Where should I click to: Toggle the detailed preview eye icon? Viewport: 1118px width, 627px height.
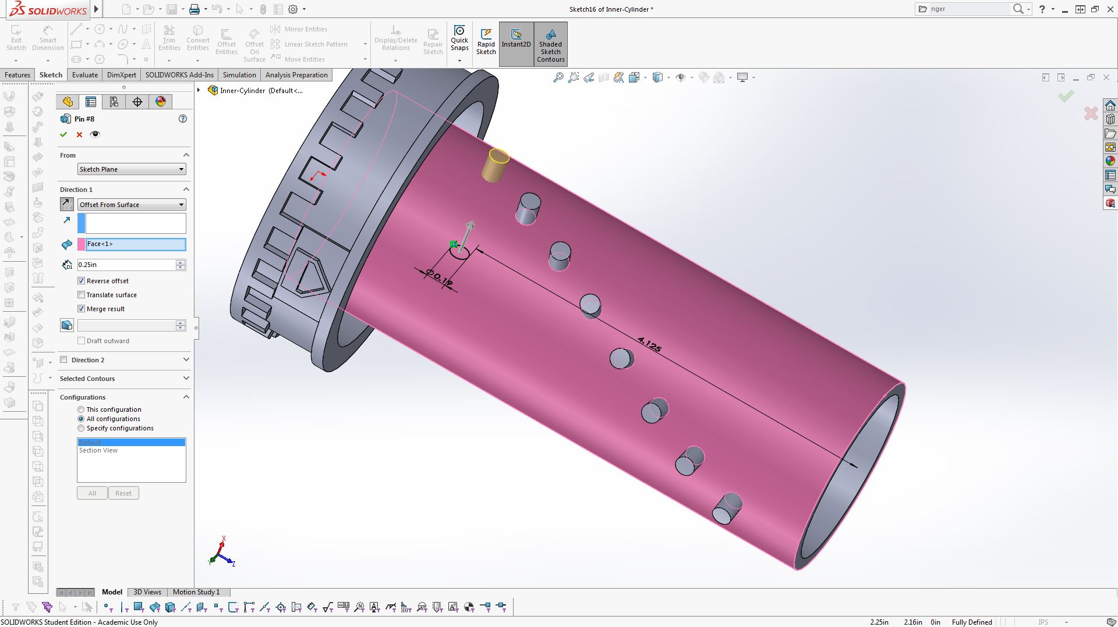point(95,134)
